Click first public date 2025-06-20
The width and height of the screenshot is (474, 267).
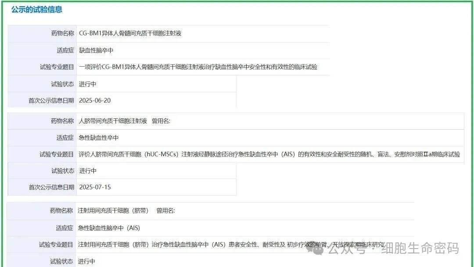point(95,100)
